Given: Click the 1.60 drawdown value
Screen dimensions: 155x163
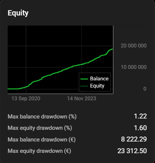Looking at the screenshot, I should click(x=140, y=128).
